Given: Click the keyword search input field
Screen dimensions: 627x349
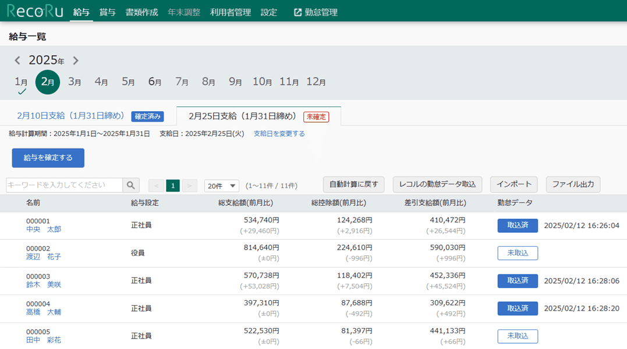Looking at the screenshot, I should click(64, 185).
